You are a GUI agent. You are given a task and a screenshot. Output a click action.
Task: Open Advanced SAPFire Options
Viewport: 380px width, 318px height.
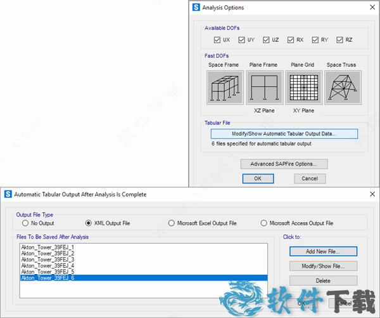[284, 164]
